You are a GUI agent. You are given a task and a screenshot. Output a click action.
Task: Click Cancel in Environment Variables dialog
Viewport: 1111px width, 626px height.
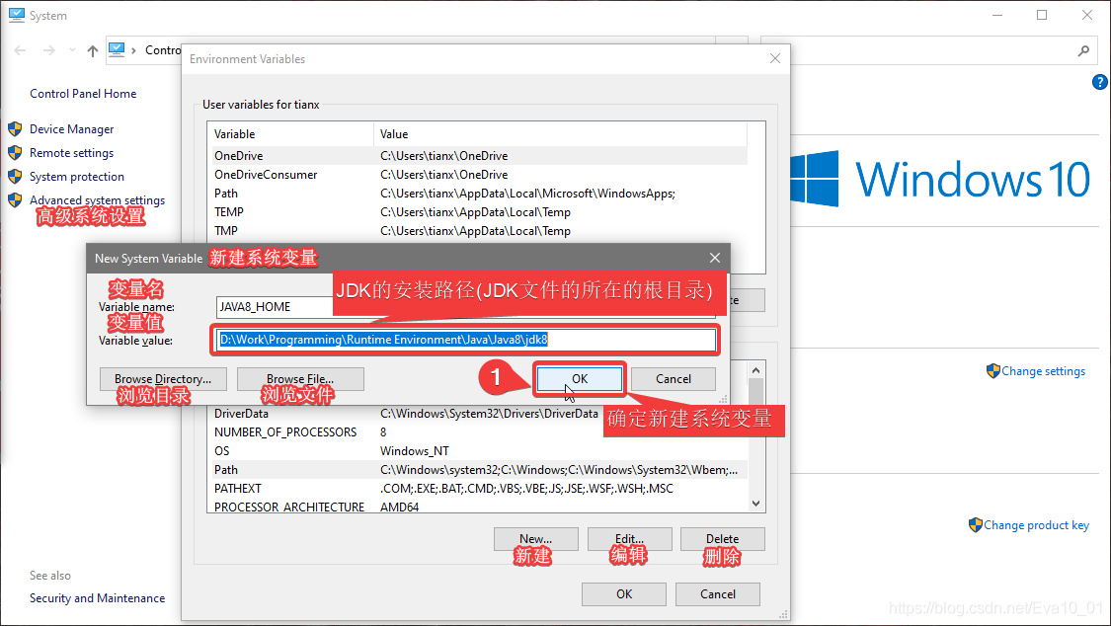pos(718,594)
